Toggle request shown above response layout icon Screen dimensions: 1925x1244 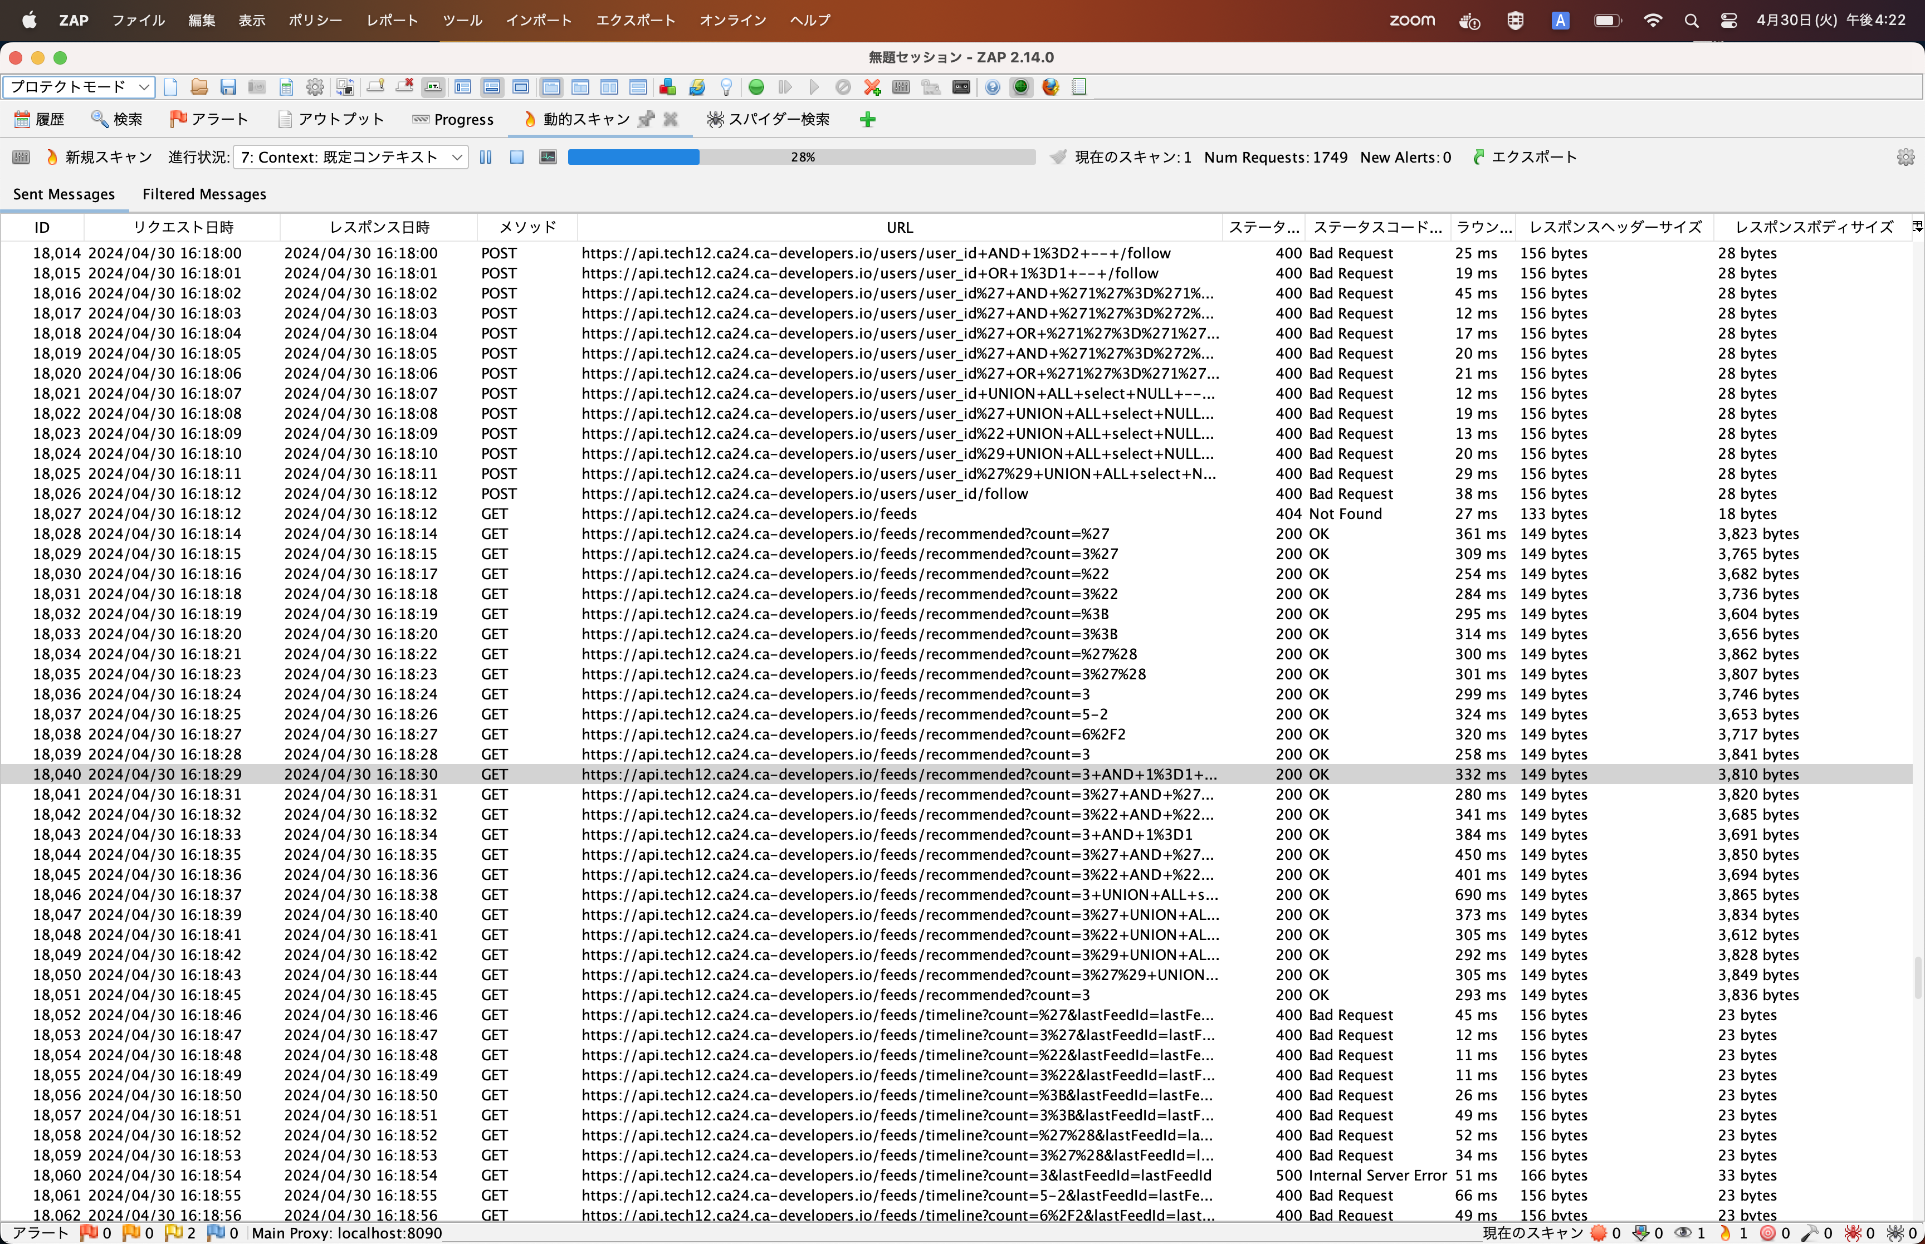638,87
